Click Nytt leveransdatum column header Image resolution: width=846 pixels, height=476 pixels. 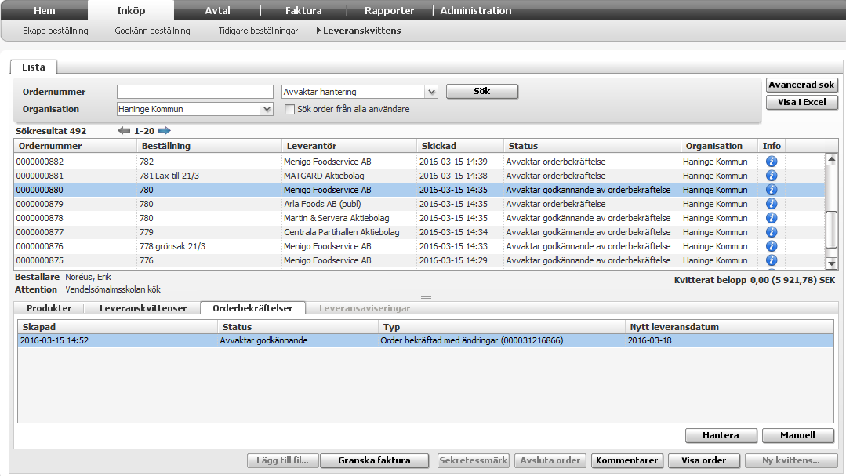(x=729, y=327)
